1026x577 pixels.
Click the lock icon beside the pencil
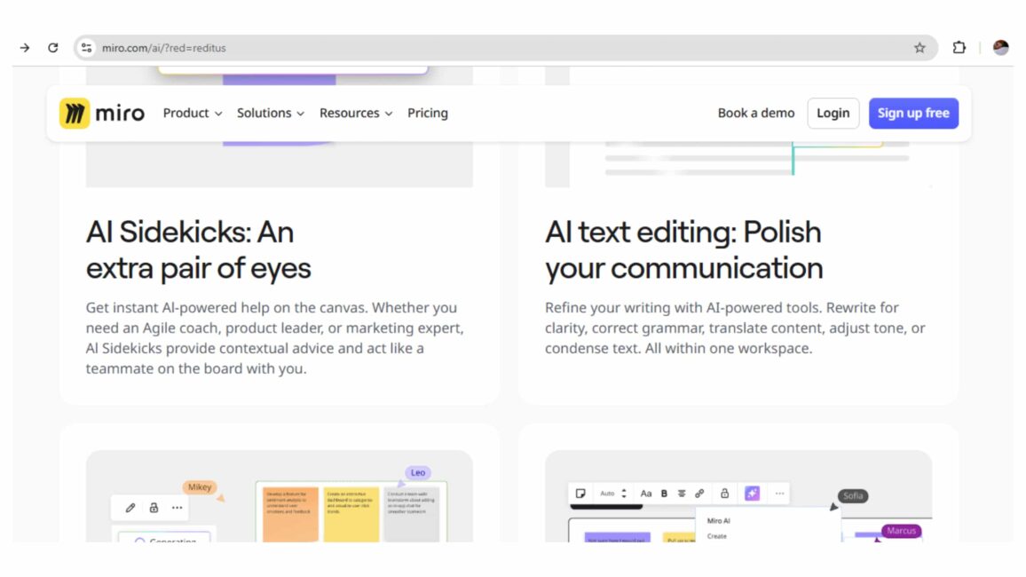154,508
